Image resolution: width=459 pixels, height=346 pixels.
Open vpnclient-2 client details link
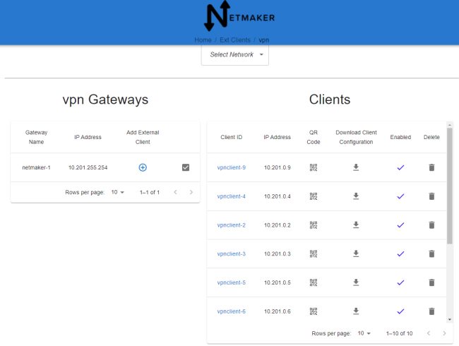(x=232, y=225)
